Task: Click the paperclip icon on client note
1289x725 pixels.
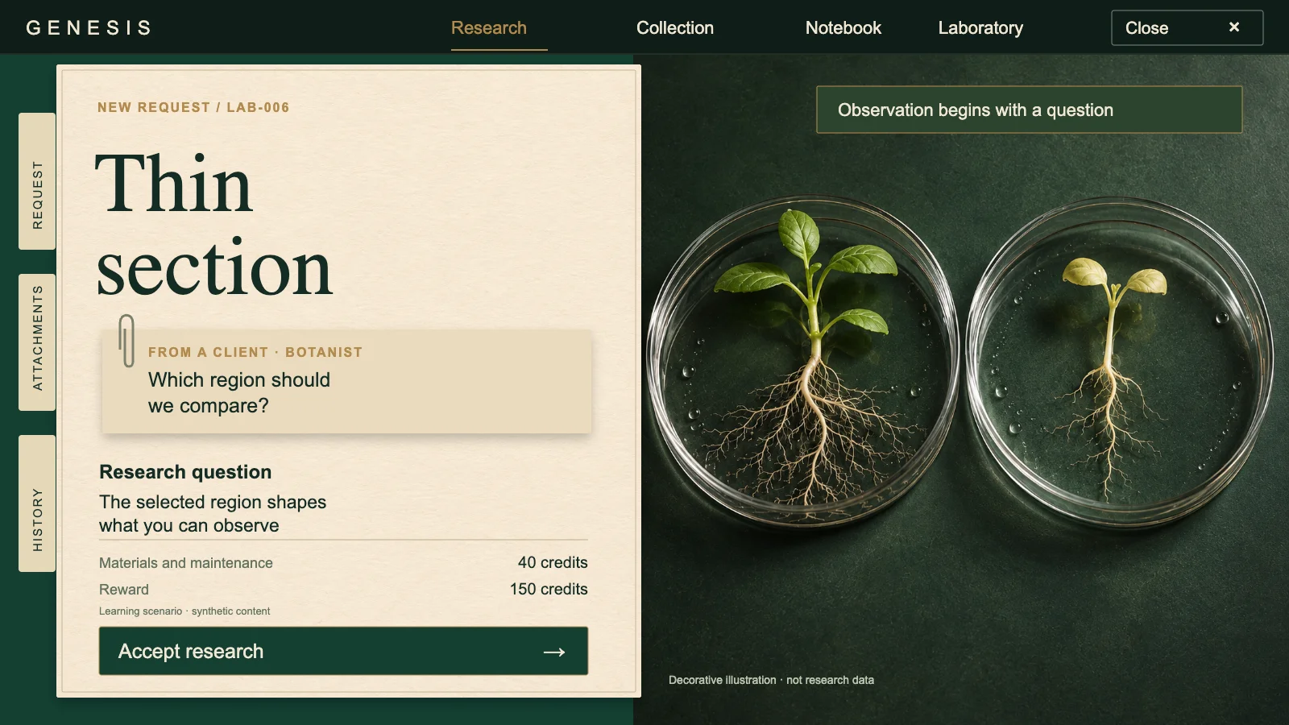Action: point(126,340)
